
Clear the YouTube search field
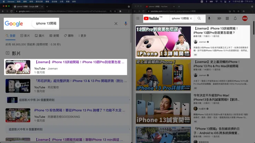[191, 18]
